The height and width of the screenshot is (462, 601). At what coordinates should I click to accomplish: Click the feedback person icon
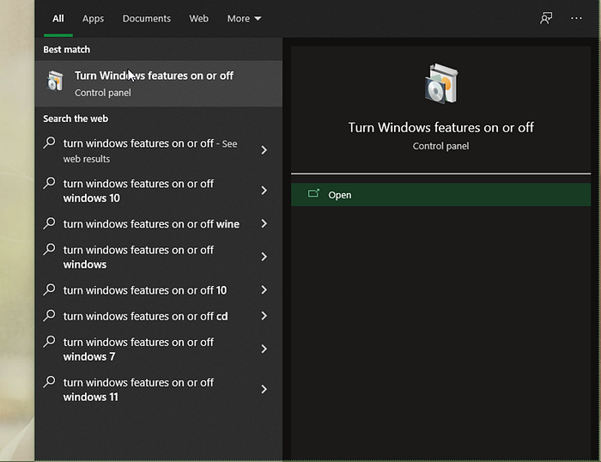pyautogui.click(x=546, y=18)
